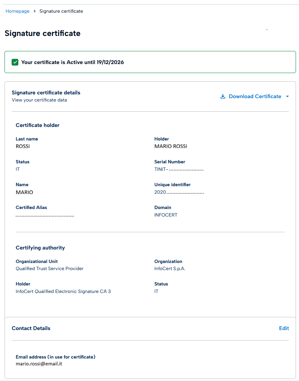Click the Qualified Trust Service Provider text
This screenshot has height=381, width=299.
point(49,269)
